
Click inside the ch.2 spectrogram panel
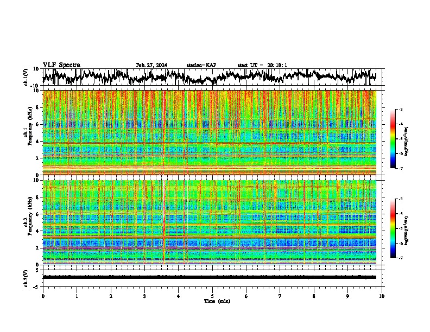click(x=209, y=222)
